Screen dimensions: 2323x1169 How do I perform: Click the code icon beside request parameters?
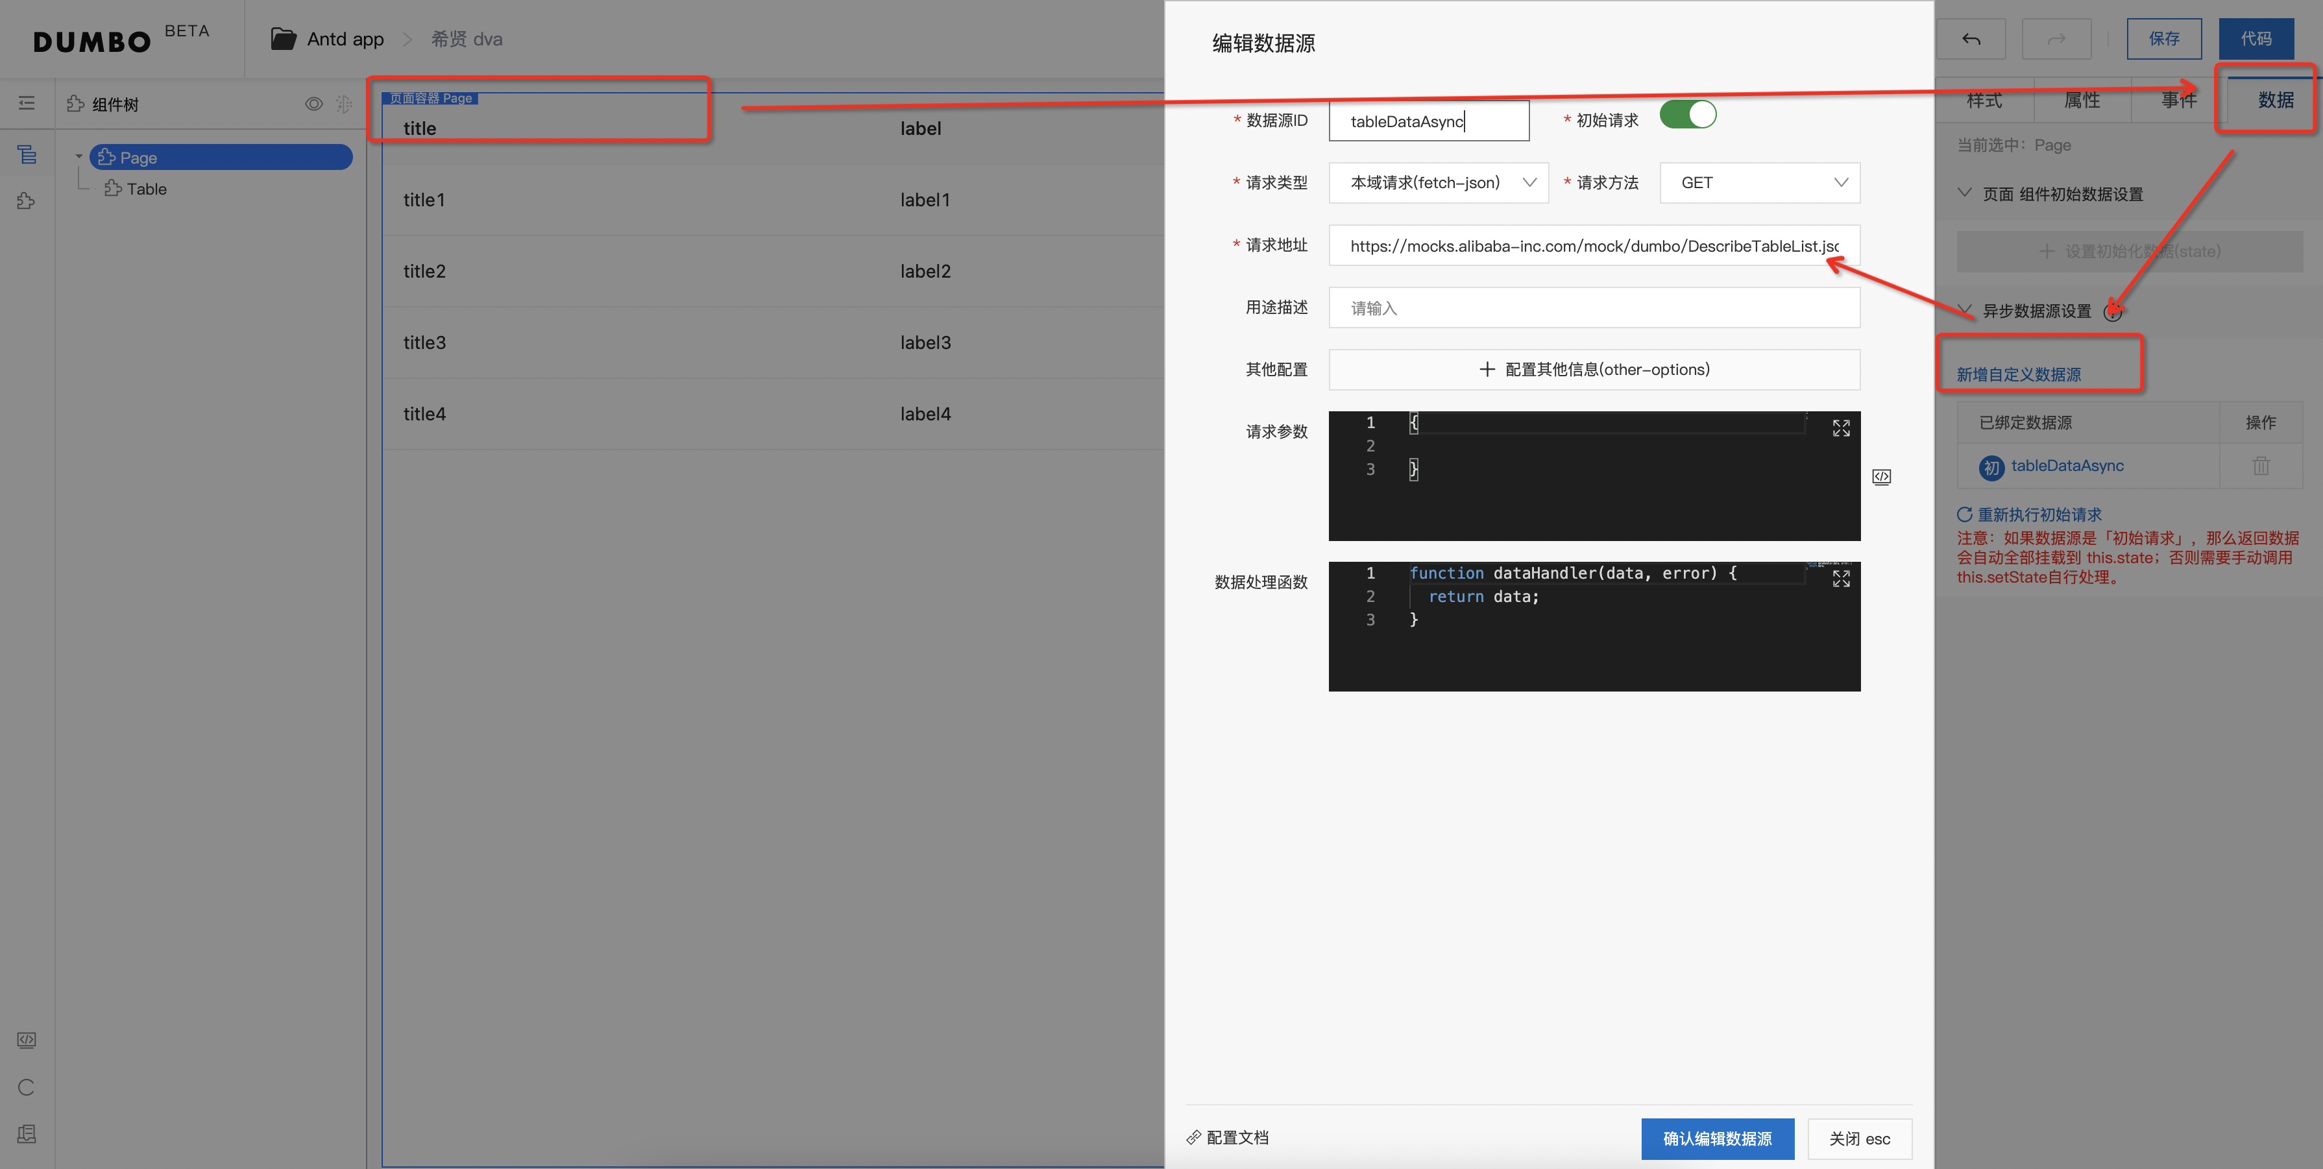coord(1881,477)
